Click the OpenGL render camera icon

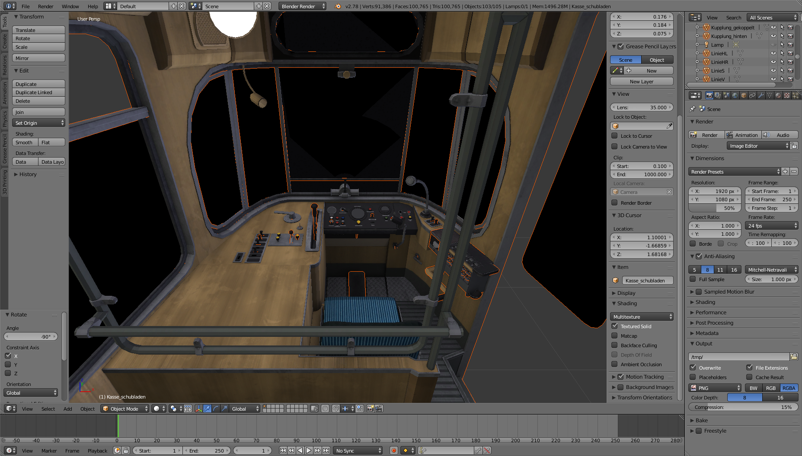point(370,408)
